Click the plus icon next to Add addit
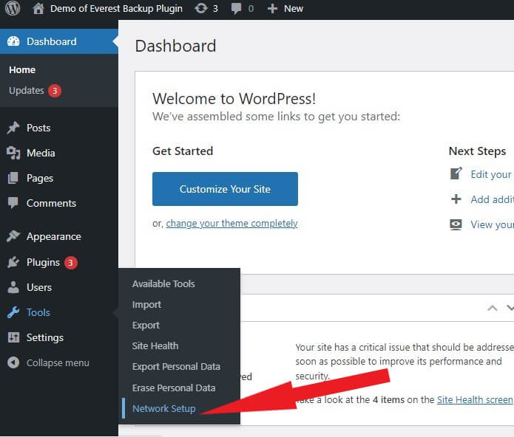This screenshot has width=514, height=437. [x=456, y=199]
